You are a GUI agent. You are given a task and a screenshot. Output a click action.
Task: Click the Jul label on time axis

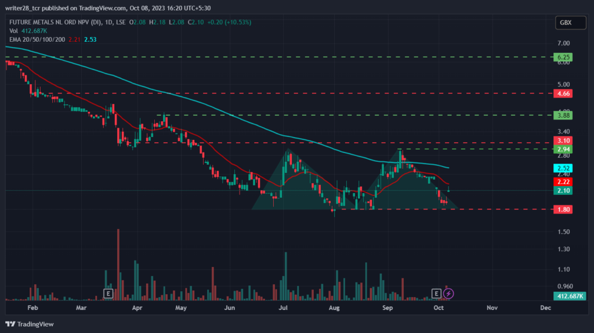tap(283, 307)
